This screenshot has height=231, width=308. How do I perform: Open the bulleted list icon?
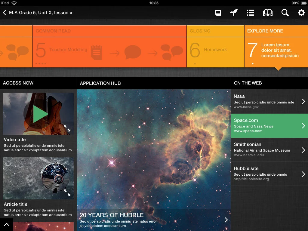251,13
